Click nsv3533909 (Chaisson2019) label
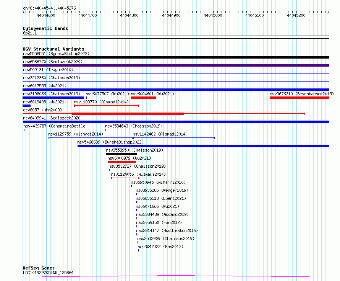This screenshot has width=340, height=281. tap(166, 239)
